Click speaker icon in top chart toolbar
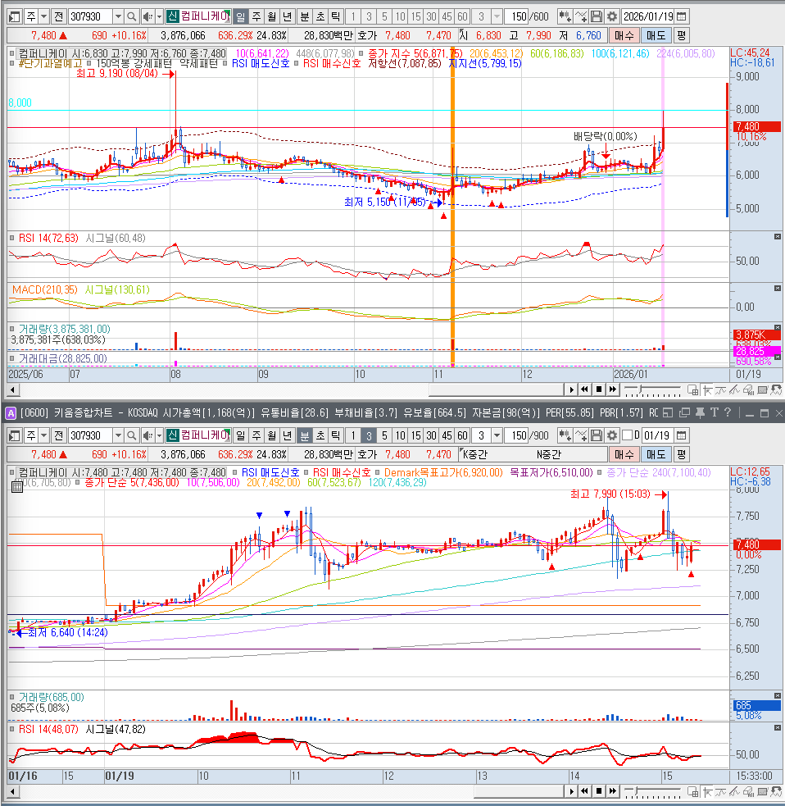 click(147, 16)
